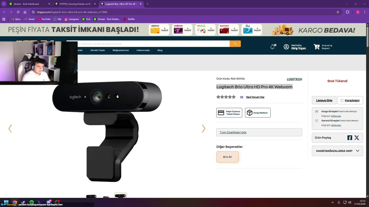Open Hakkımızda menu item

(x=143, y=50)
